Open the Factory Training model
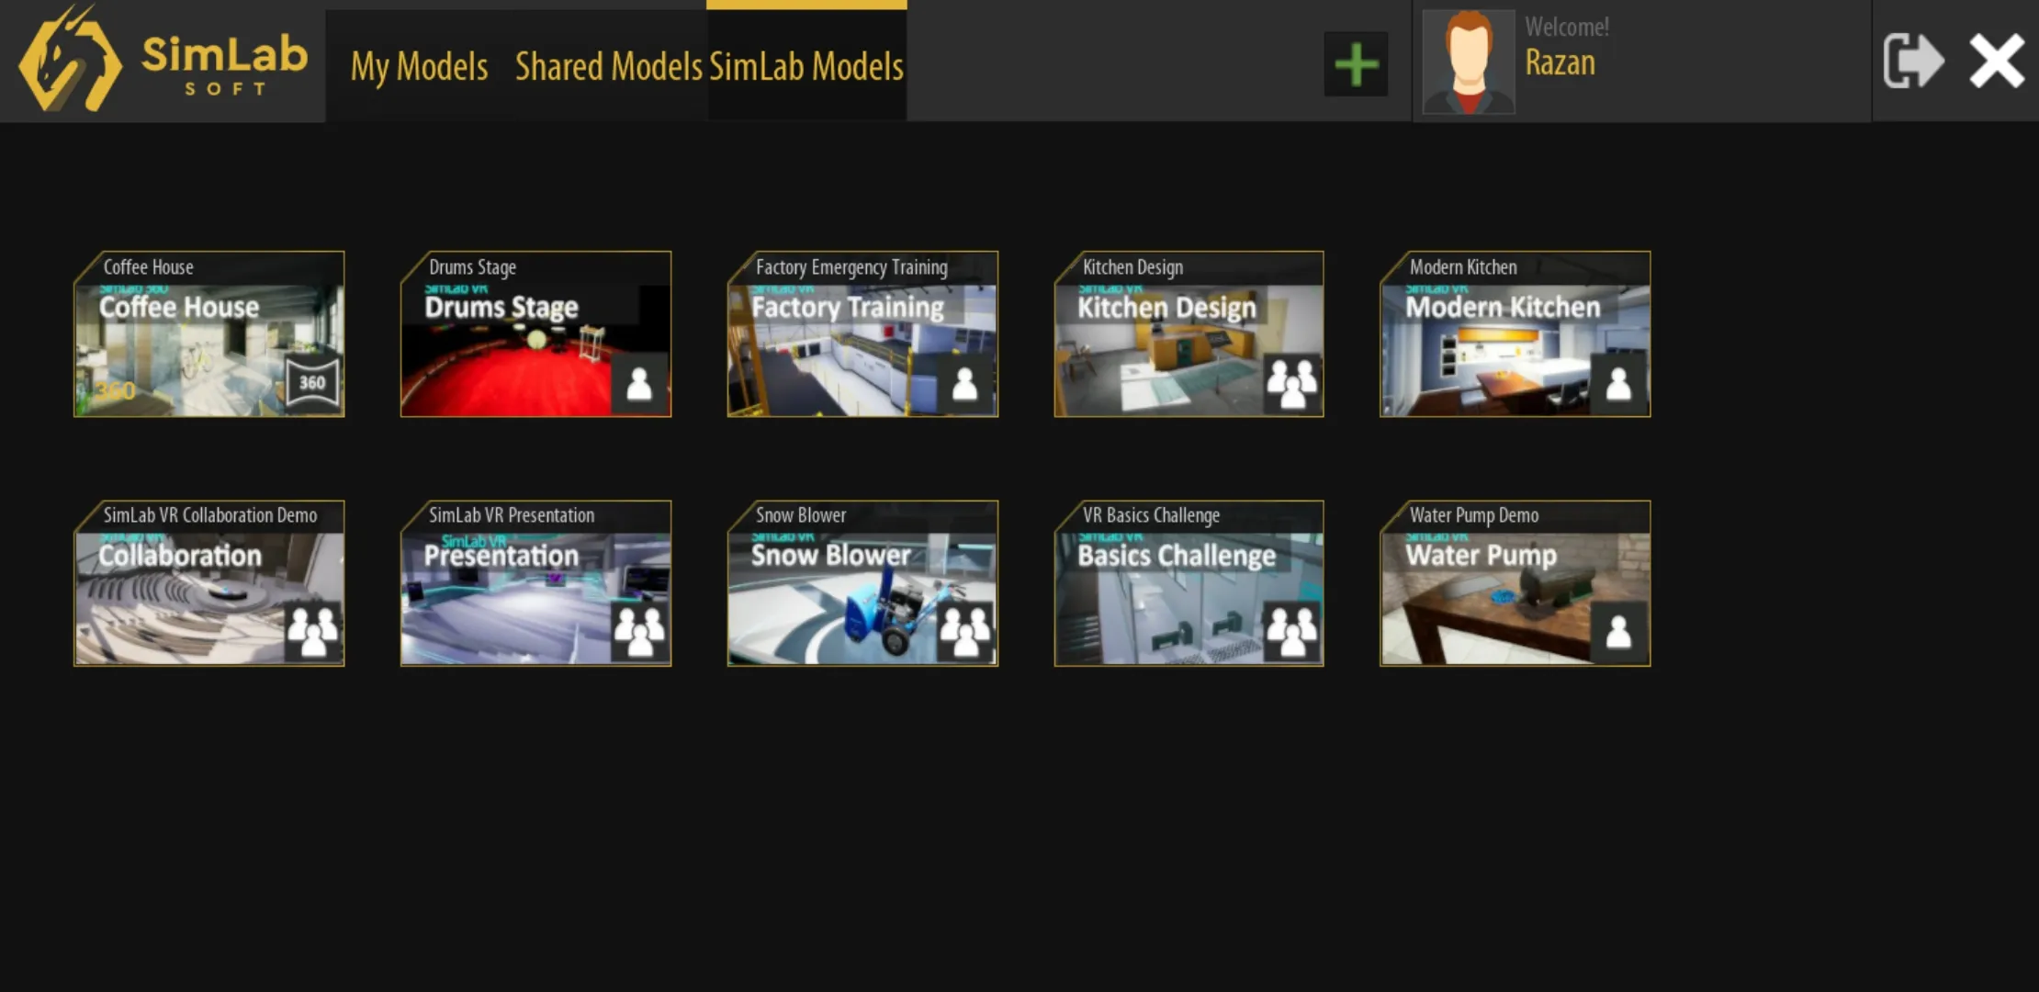This screenshot has height=992, width=2039. (863, 333)
